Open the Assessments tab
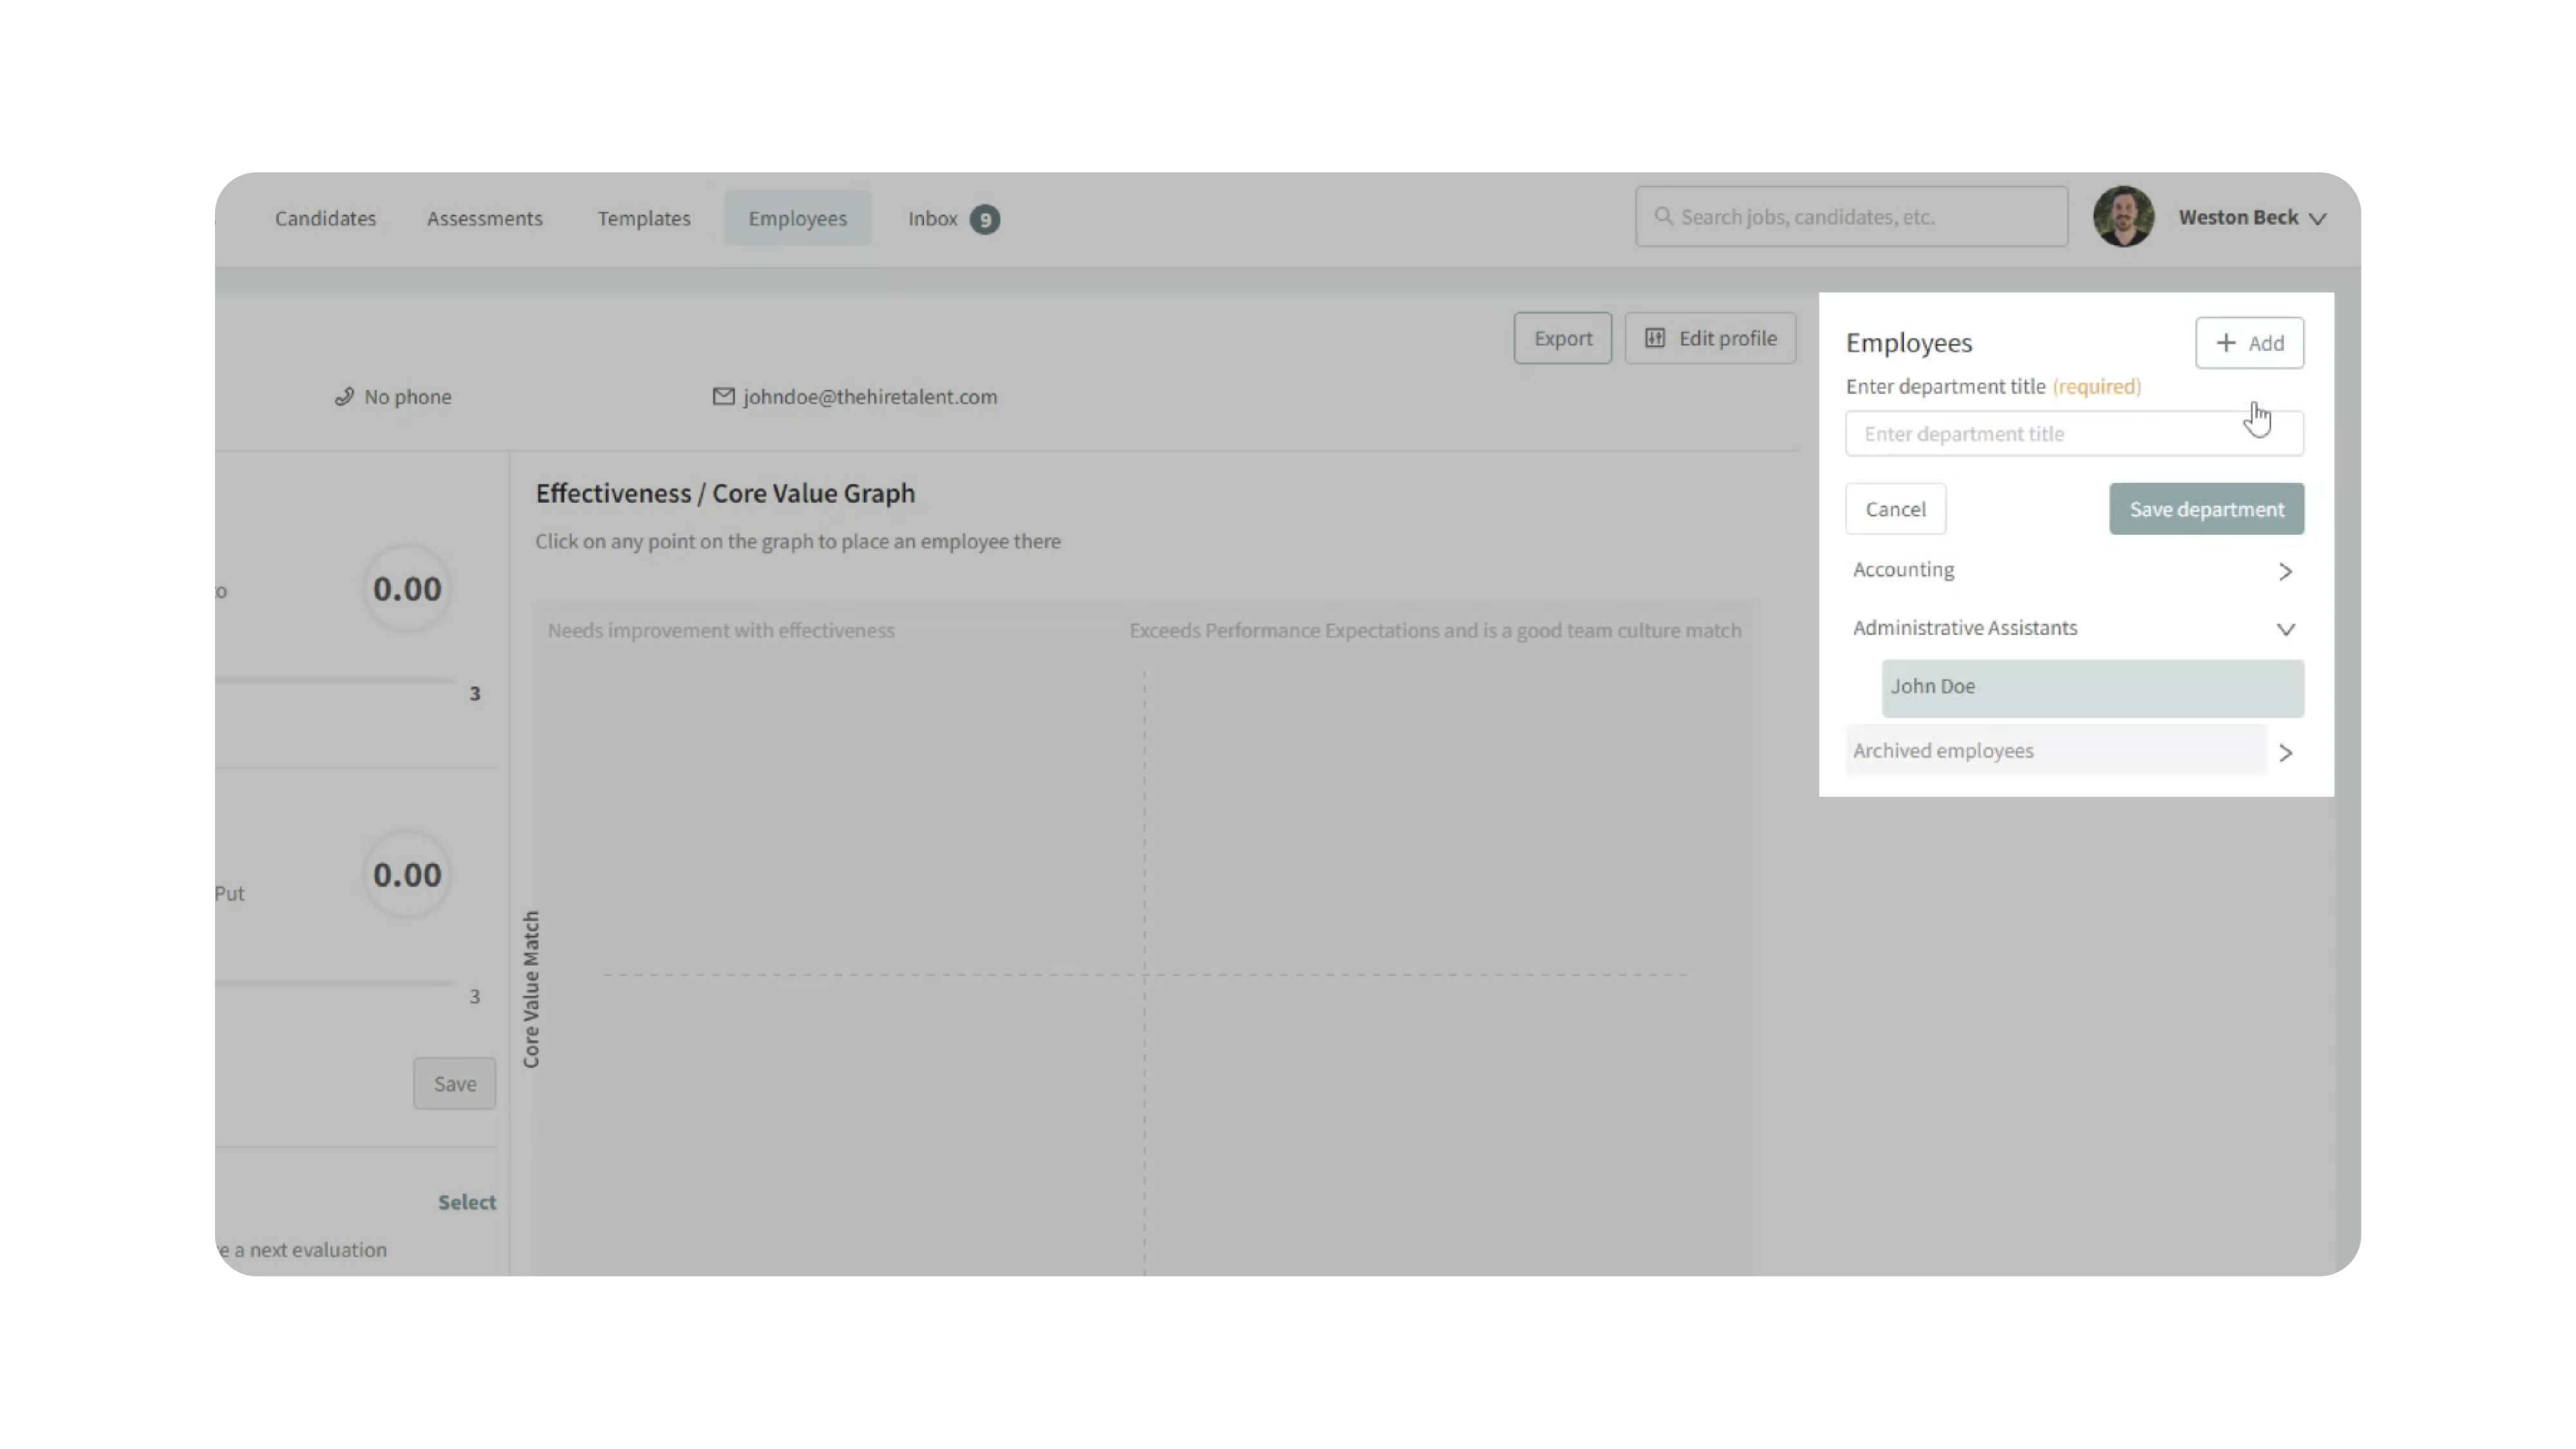Image resolution: width=2576 pixels, height=1449 pixels. pyautogui.click(x=484, y=218)
